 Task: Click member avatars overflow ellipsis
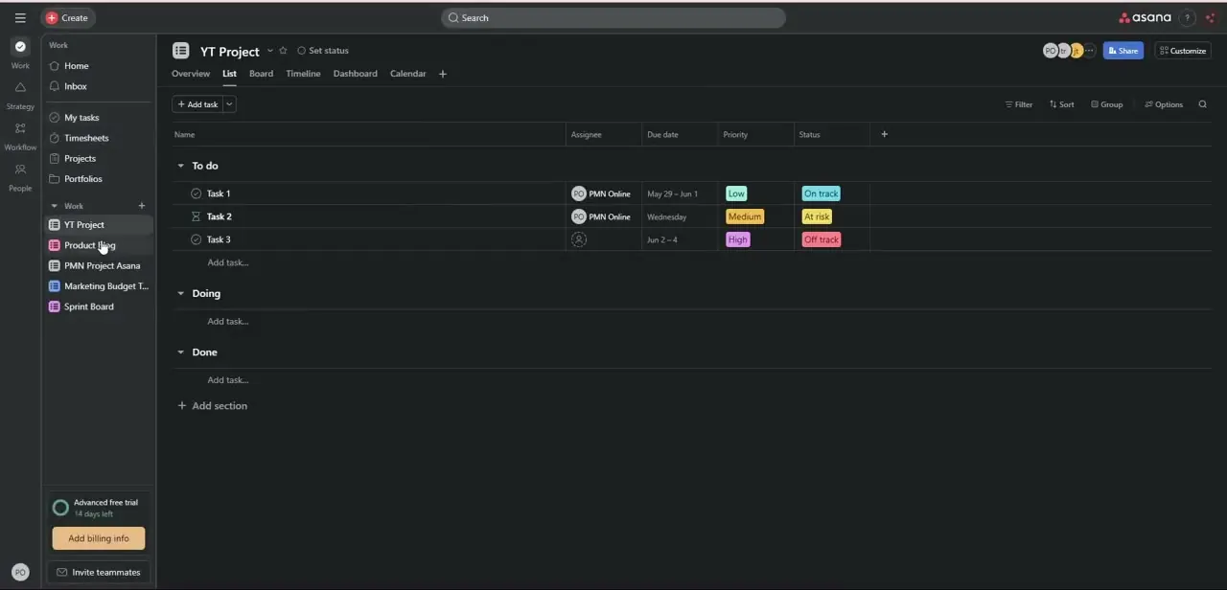[x=1089, y=51]
